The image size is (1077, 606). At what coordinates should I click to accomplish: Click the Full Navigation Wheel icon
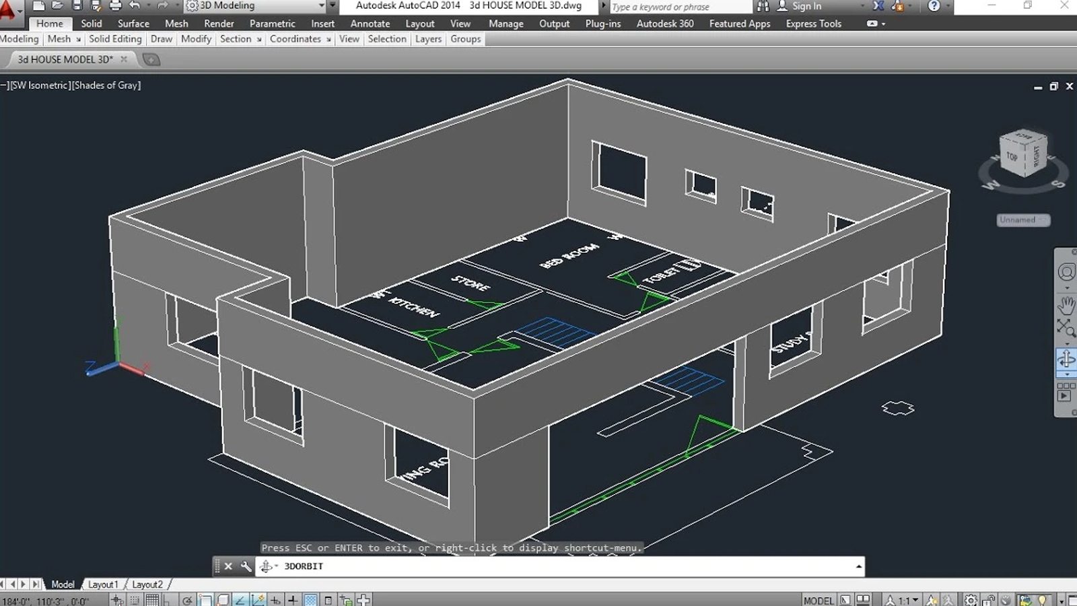(x=1066, y=272)
